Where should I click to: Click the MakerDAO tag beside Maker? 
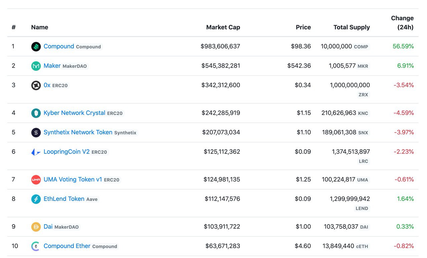click(x=75, y=66)
